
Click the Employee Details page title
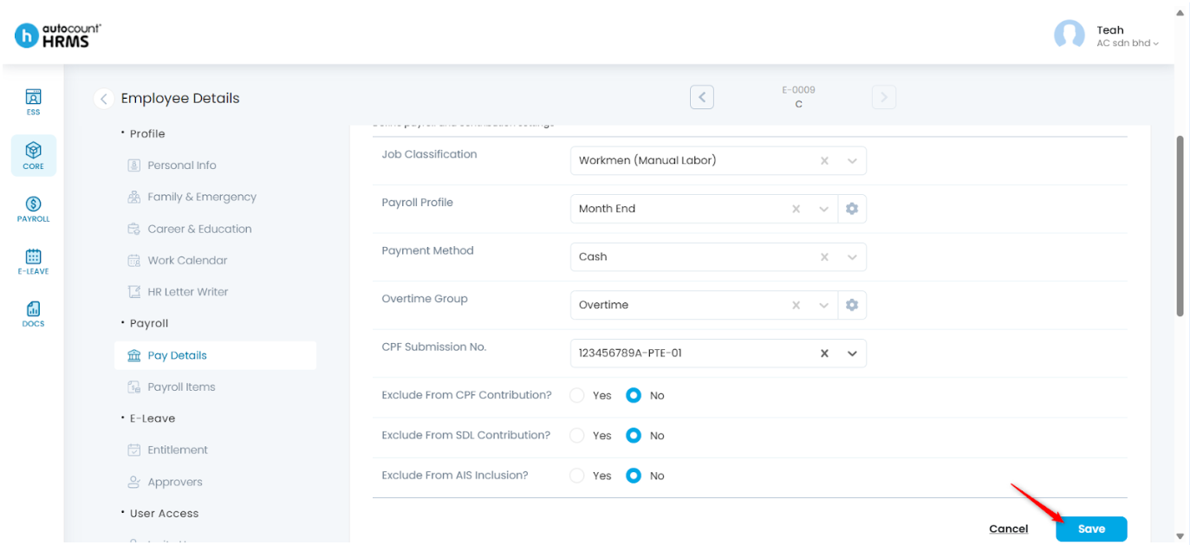pyautogui.click(x=180, y=99)
